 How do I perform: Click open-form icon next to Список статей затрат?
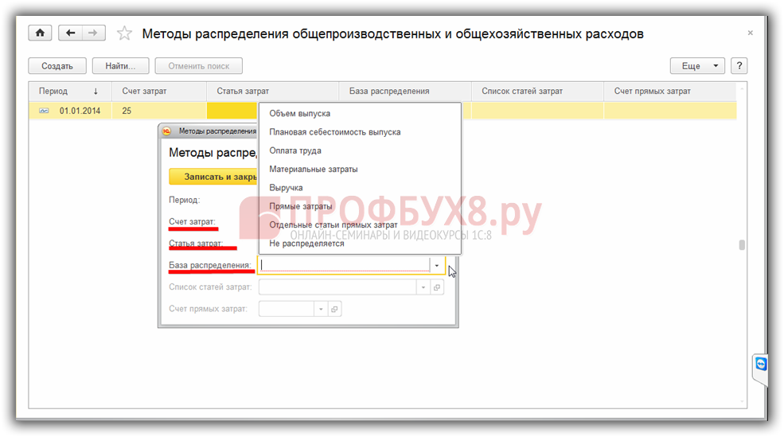click(437, 287)
